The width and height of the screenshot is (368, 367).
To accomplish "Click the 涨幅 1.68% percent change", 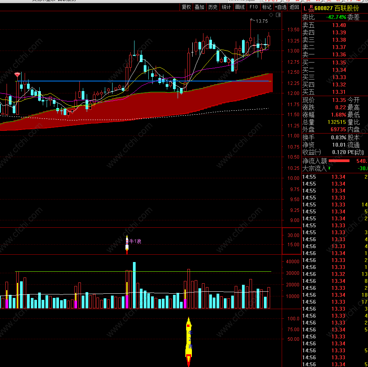I will click(339, 115).
